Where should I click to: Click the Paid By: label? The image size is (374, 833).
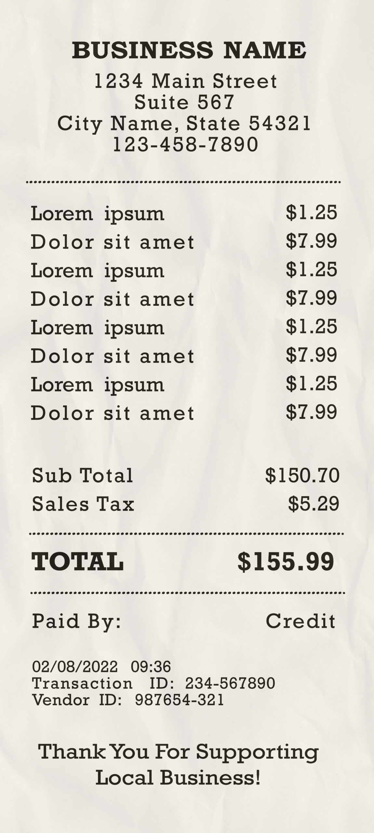coord(76,621)
